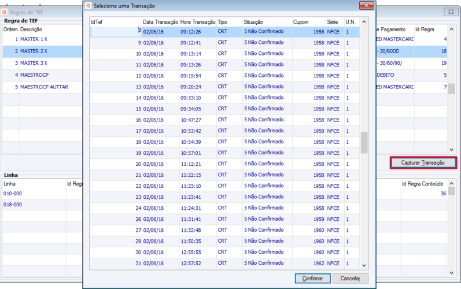The width and height of the screenshot is (461, 289).
Task: Select linha 010-000 in Linha grid
Action: (43, 194)
